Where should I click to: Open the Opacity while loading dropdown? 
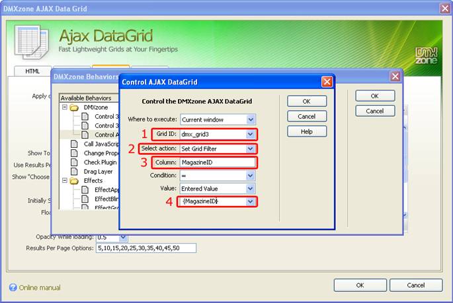coord(124,237)
